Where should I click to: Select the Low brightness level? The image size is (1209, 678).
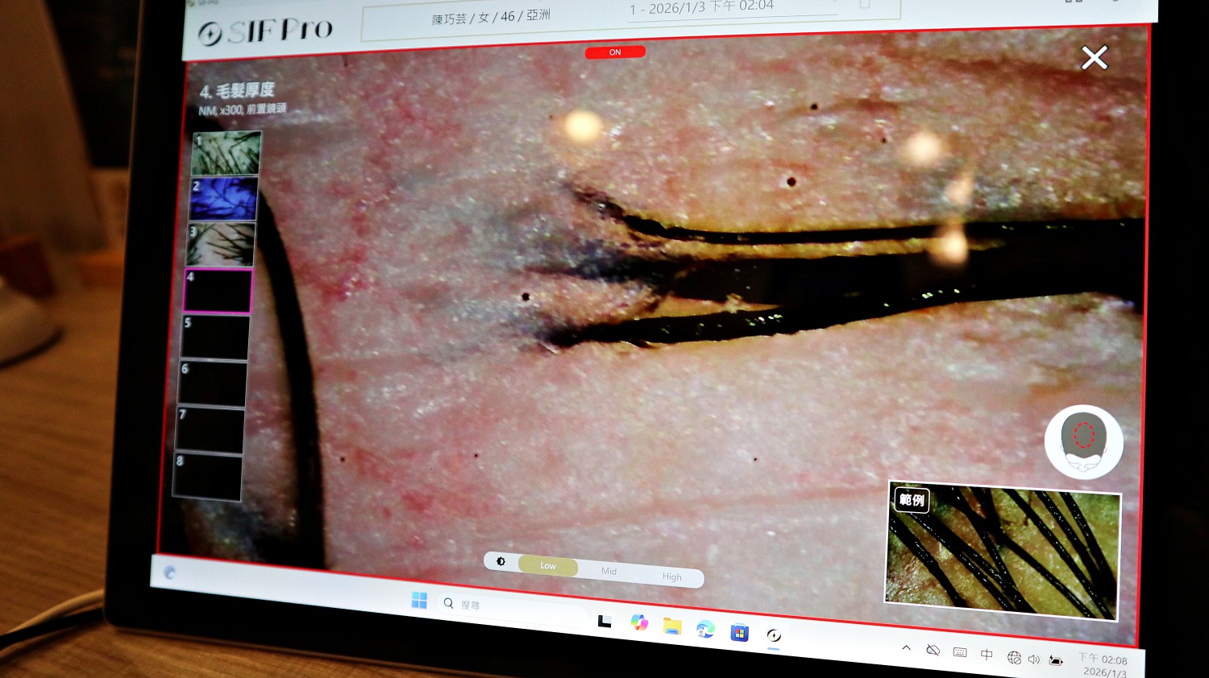(x=548, y=566)
